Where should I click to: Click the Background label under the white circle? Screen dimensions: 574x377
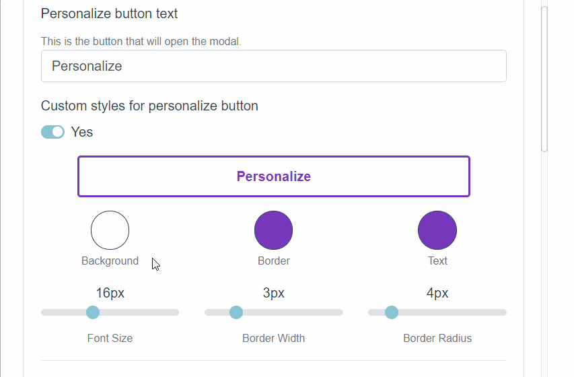110,261
